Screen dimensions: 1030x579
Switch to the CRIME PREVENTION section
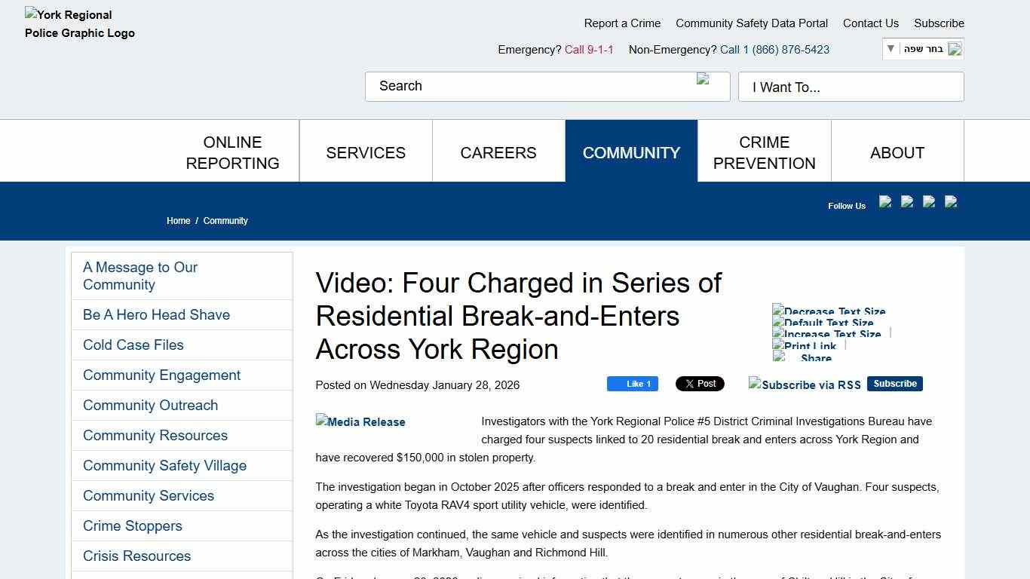pos(764,152)
